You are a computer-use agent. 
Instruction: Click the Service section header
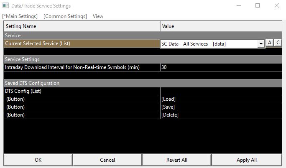143,36
